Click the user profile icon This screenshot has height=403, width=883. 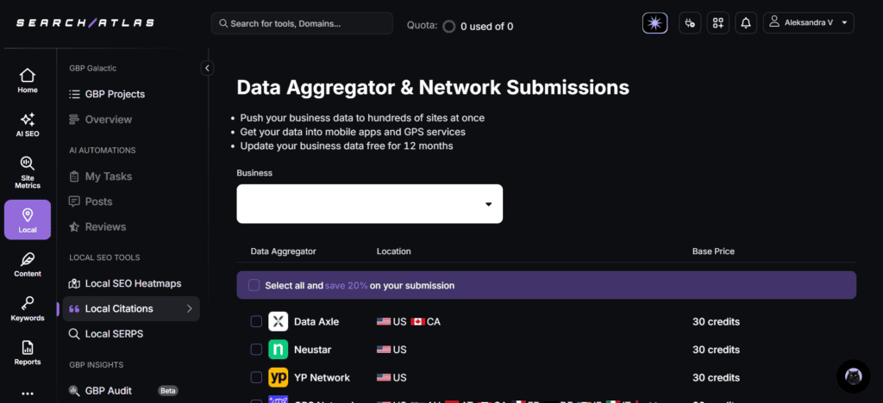point(774,22)
